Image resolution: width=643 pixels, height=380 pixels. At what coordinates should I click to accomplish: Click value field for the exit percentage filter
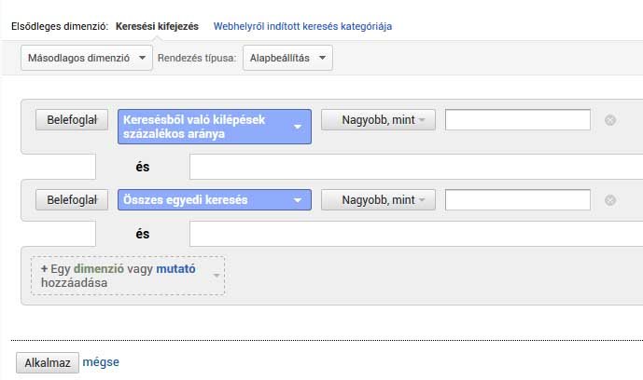518,120
